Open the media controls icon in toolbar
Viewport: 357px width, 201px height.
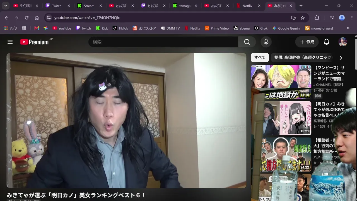(x=332, y=18)
